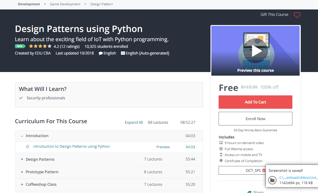
Task: Click '10,325 students enrolled' text
Action: 106,46
